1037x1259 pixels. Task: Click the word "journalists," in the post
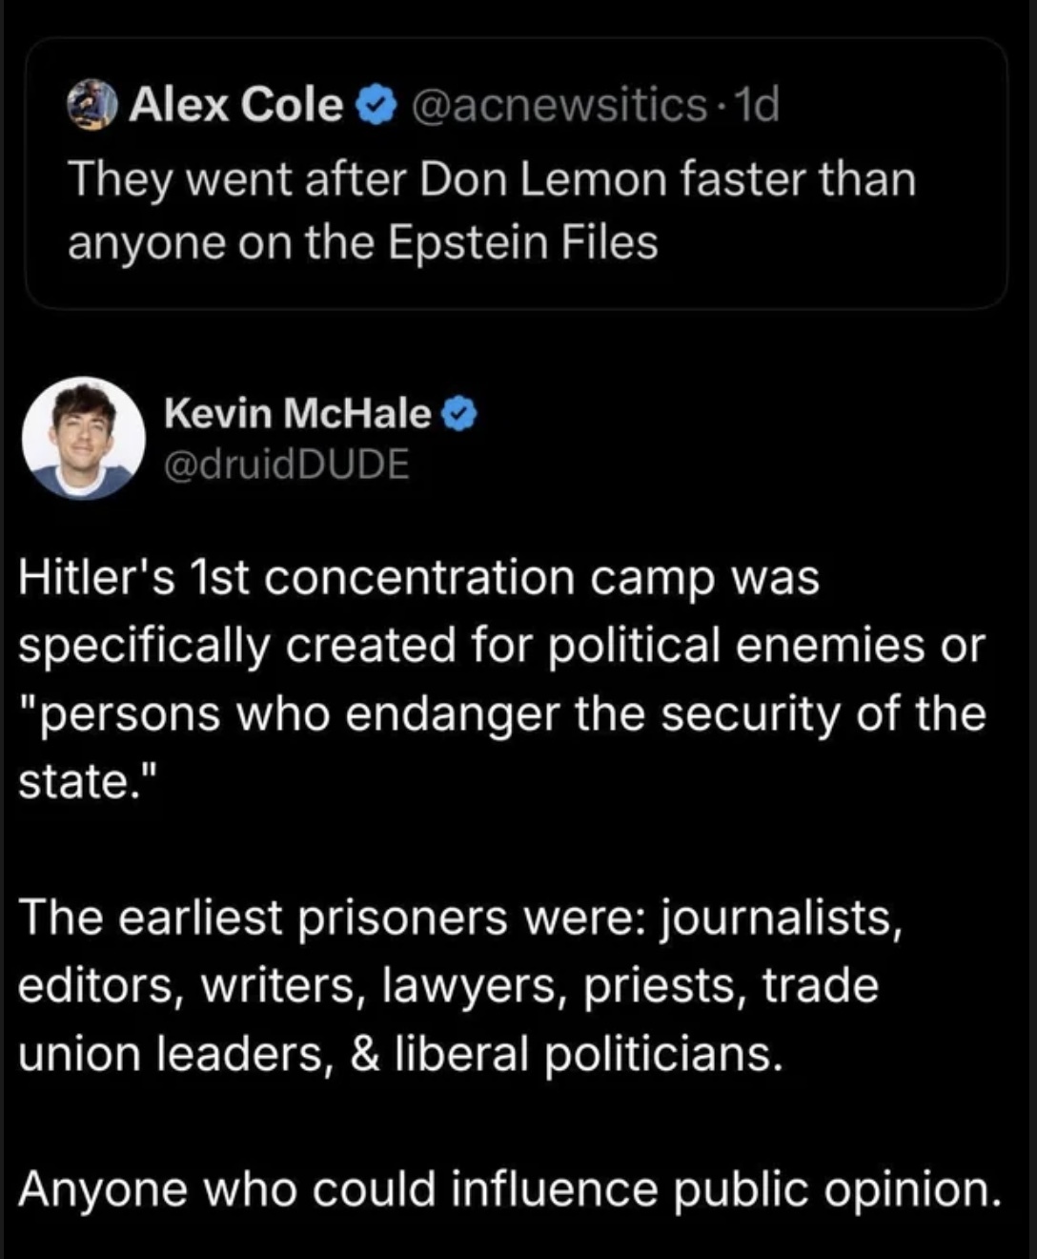point(781,918)
